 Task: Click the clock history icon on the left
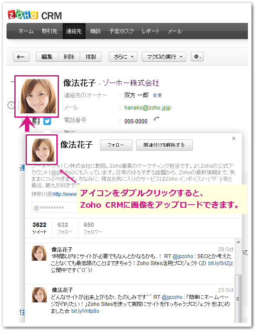pyautogui.click(x=11, y=105)
